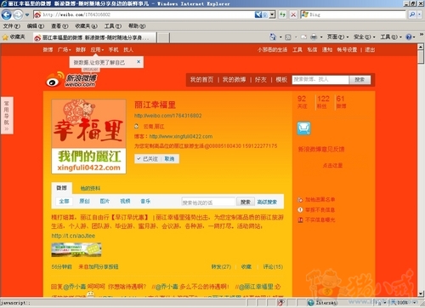Open the recent pages dropdown beside Forward
This screenshot has height=308, width=425.
27,14
